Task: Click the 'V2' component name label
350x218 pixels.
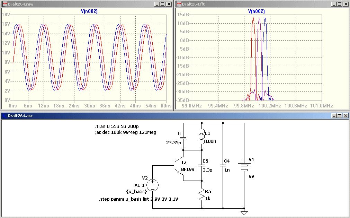Action: (x=145, y=178)
